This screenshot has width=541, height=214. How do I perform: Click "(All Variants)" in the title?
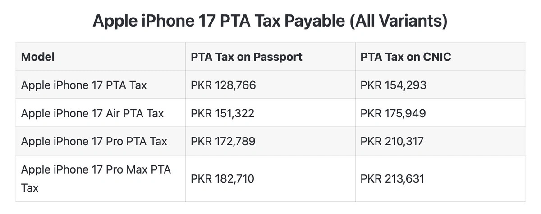point(398,21)
